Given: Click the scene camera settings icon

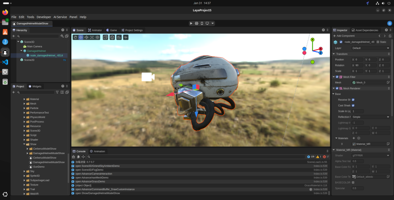Looking at the screenshot, I should pos(119,37).
